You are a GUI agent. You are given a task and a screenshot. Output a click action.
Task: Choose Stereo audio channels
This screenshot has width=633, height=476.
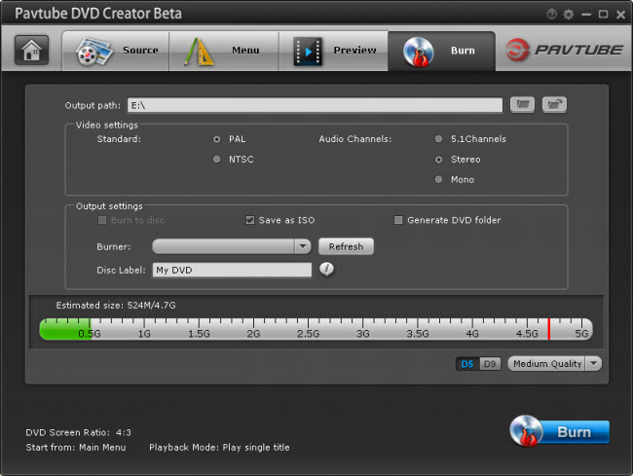[438, 160]
